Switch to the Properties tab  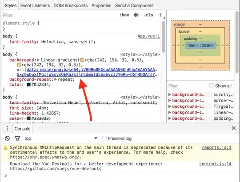tap(101, 5)
